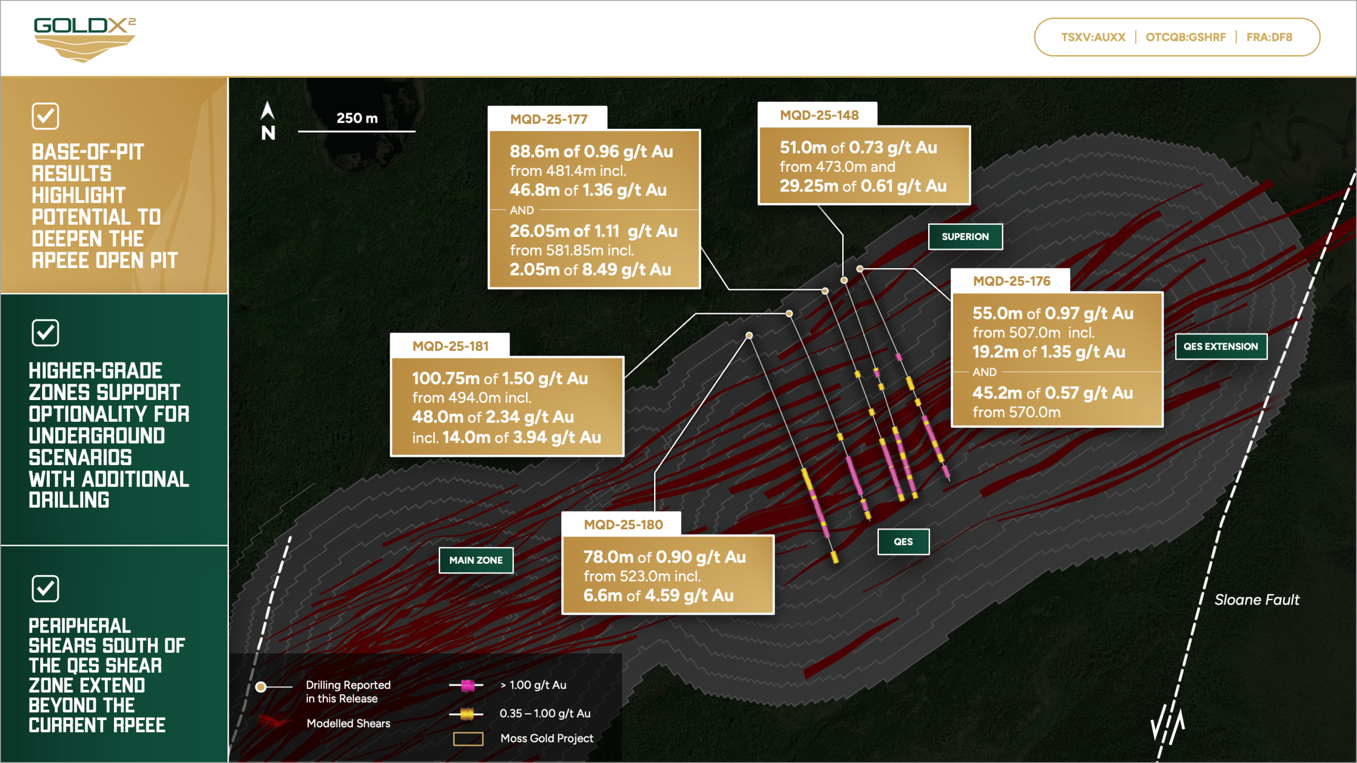This screenshot has height=763, width=1357.
Task: Click checkbox above Peripheral Shears heading
Action: pos(45,589)
